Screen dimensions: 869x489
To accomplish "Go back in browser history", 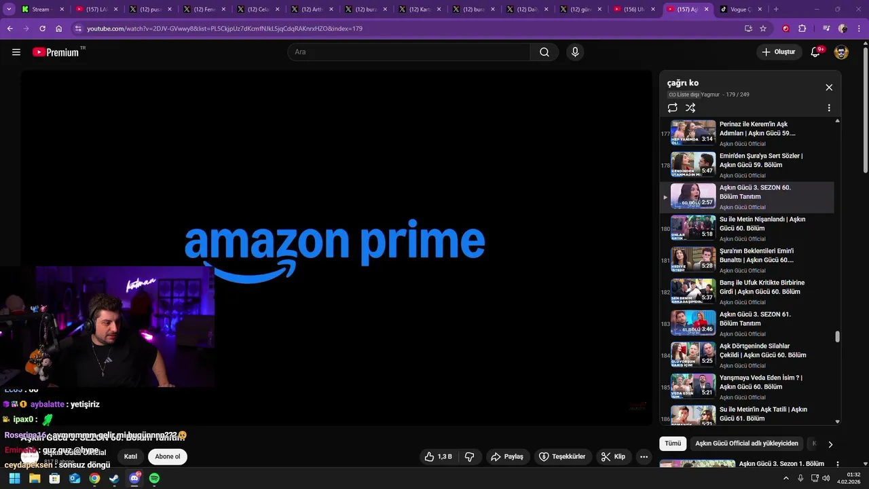I will pos(10,29).
